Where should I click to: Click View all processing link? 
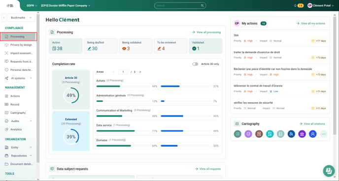click(206, 32)
